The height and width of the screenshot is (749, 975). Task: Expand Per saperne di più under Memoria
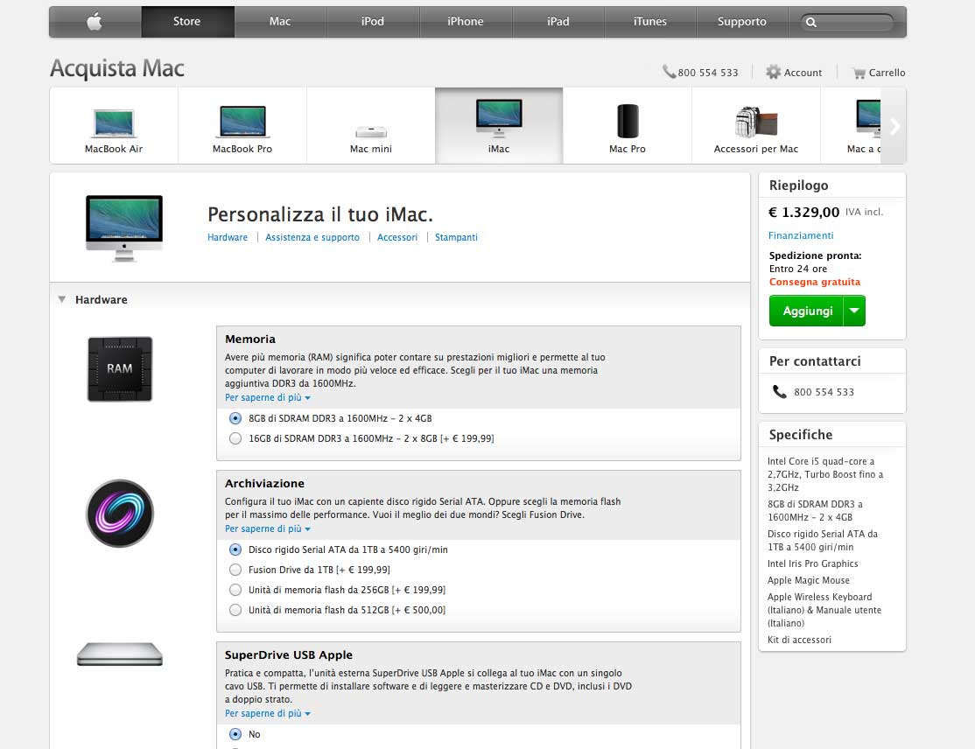pyautogui.click(x=267, y=397)
